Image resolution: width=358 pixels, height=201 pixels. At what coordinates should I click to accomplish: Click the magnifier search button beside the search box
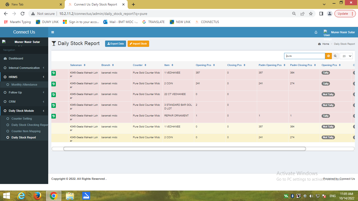tap(335, 56)
